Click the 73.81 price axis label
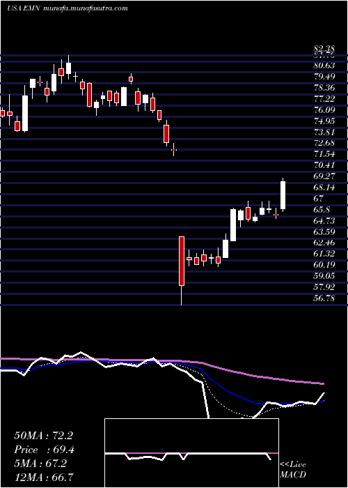 point(324,132)
